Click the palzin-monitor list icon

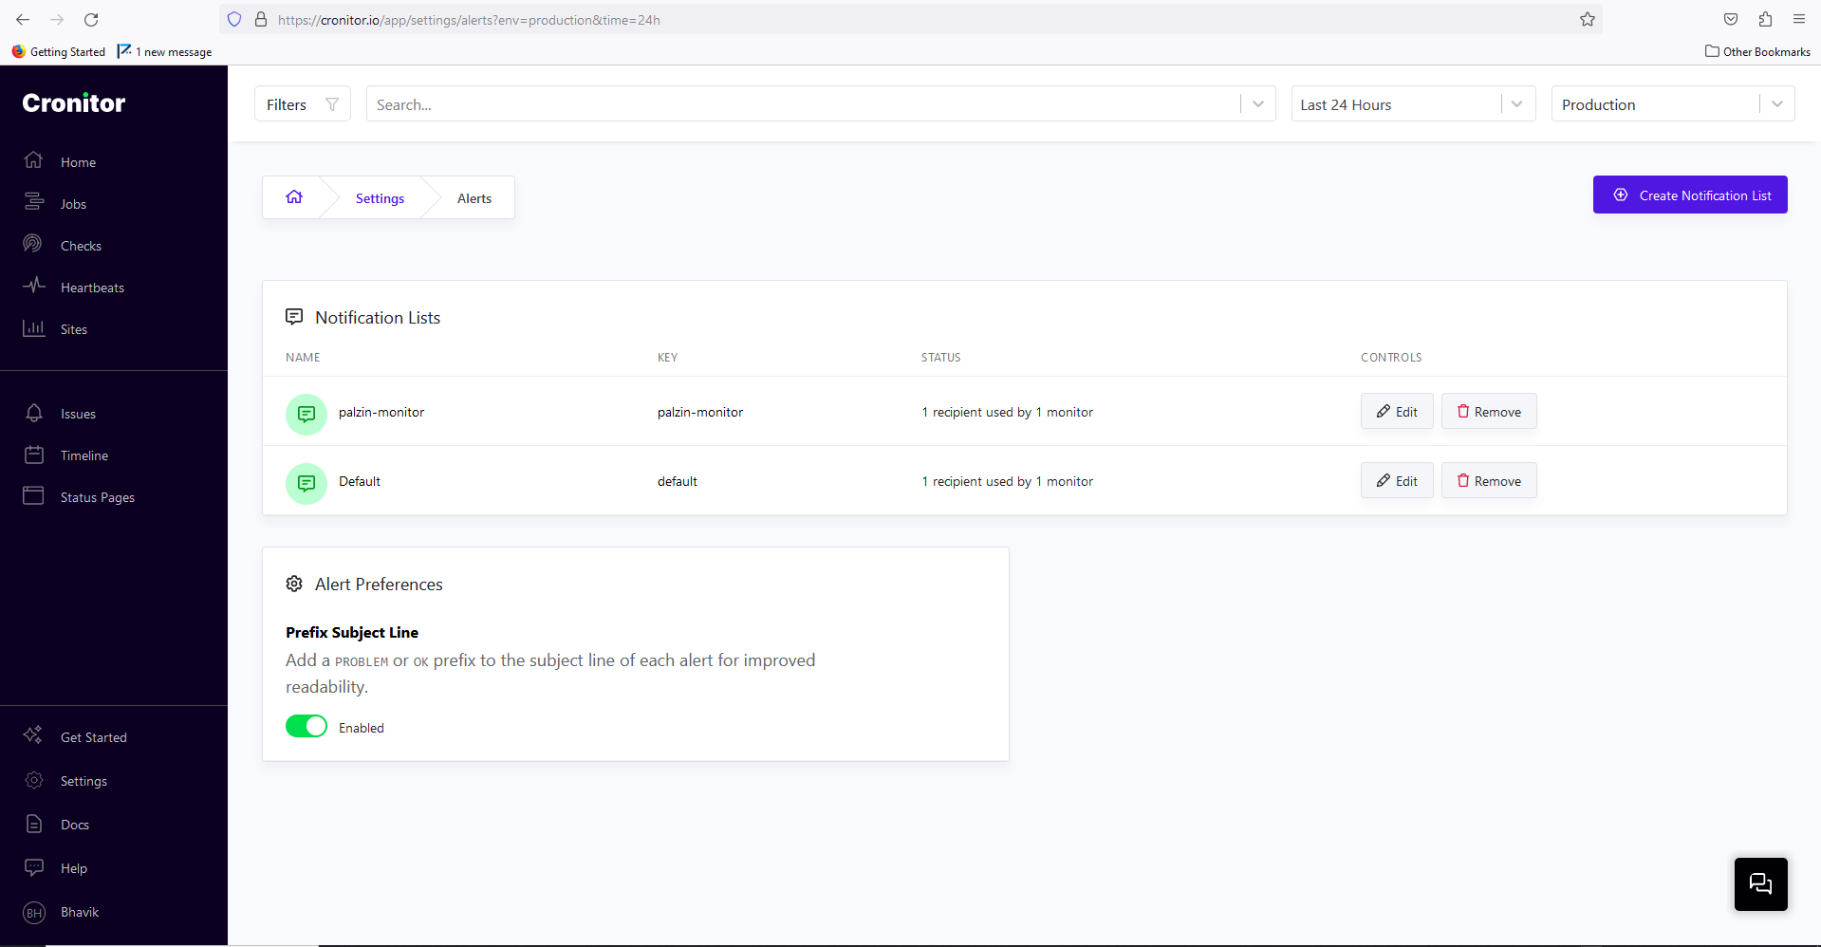click(307, 414)
